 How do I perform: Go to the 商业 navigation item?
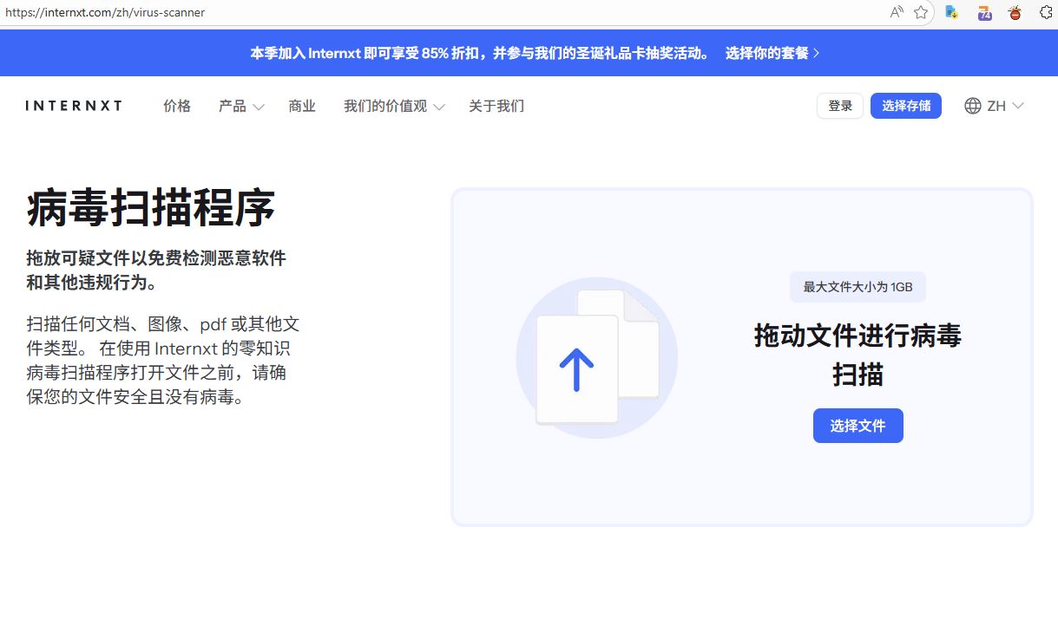(x=302, y=106)
